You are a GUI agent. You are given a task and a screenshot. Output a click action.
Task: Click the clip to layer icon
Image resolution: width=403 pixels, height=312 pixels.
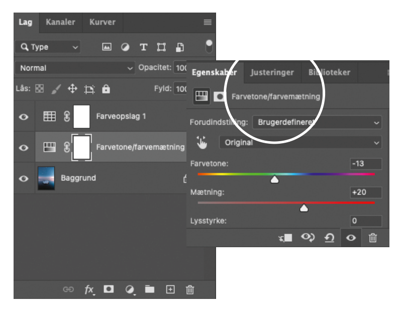tap(285, 238)
